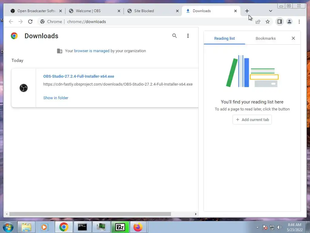Search downloads with the magnifier icon
Image resolution: width=310 pixels, height=233 pixels.
tap(174, 36)
